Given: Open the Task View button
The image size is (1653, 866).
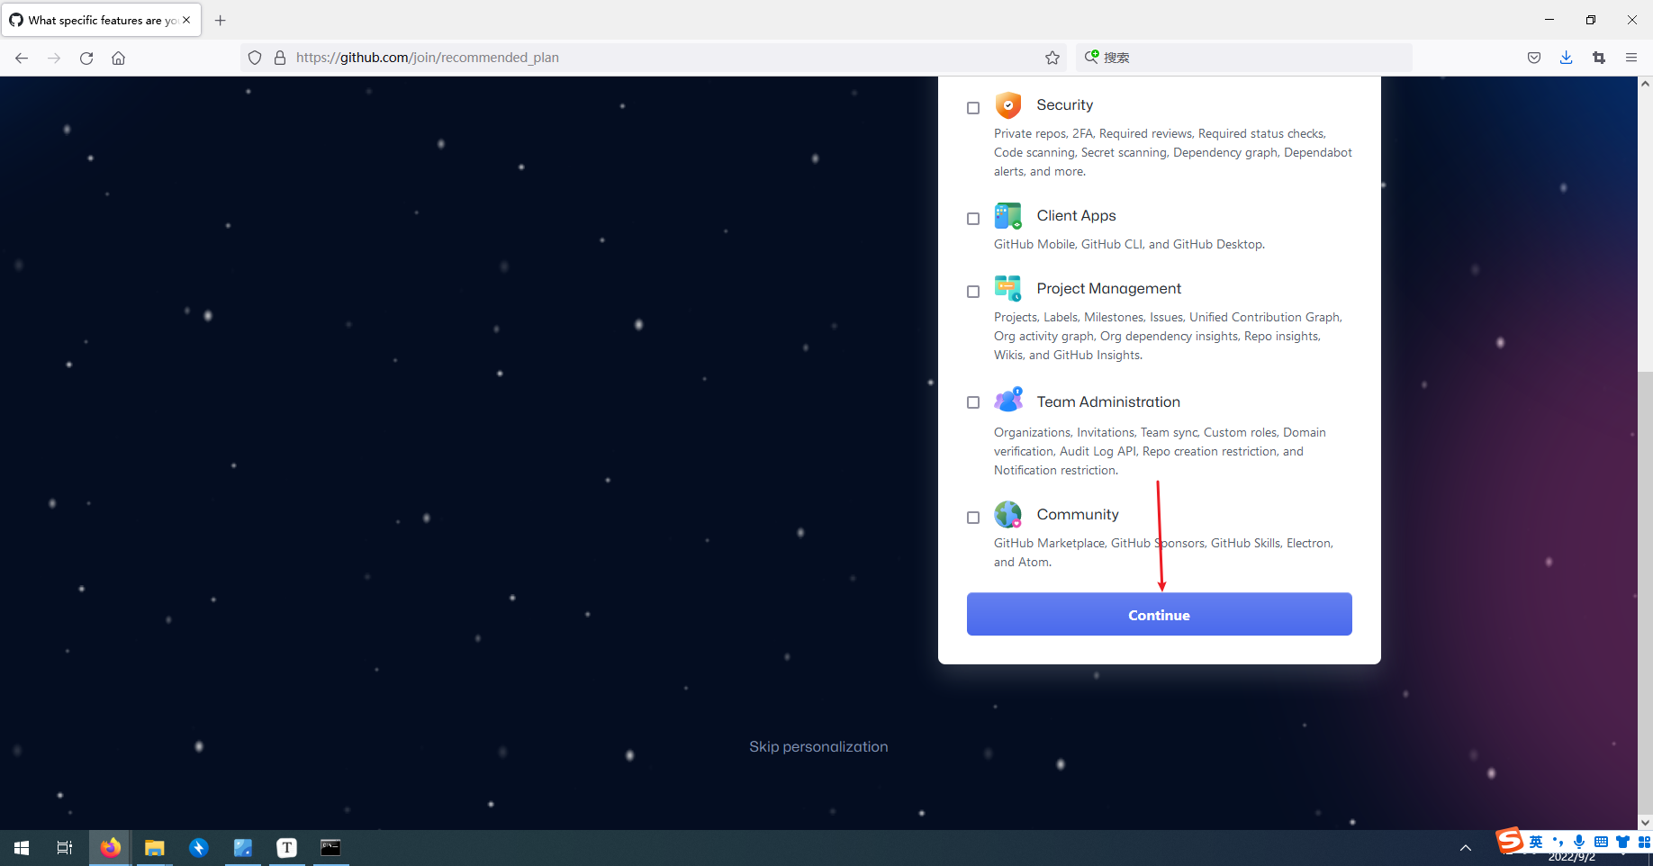Looking at the screenshot, I should tap(65, 848).
